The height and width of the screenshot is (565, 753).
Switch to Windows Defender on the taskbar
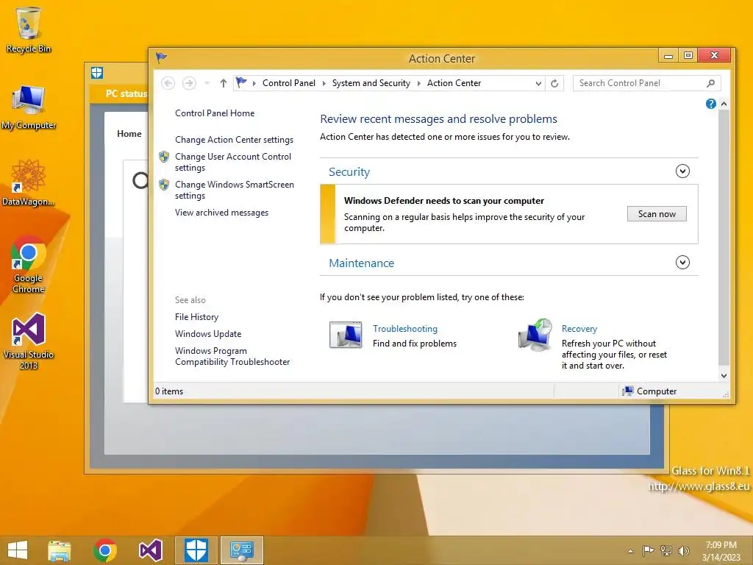click(x=196, y=550)
